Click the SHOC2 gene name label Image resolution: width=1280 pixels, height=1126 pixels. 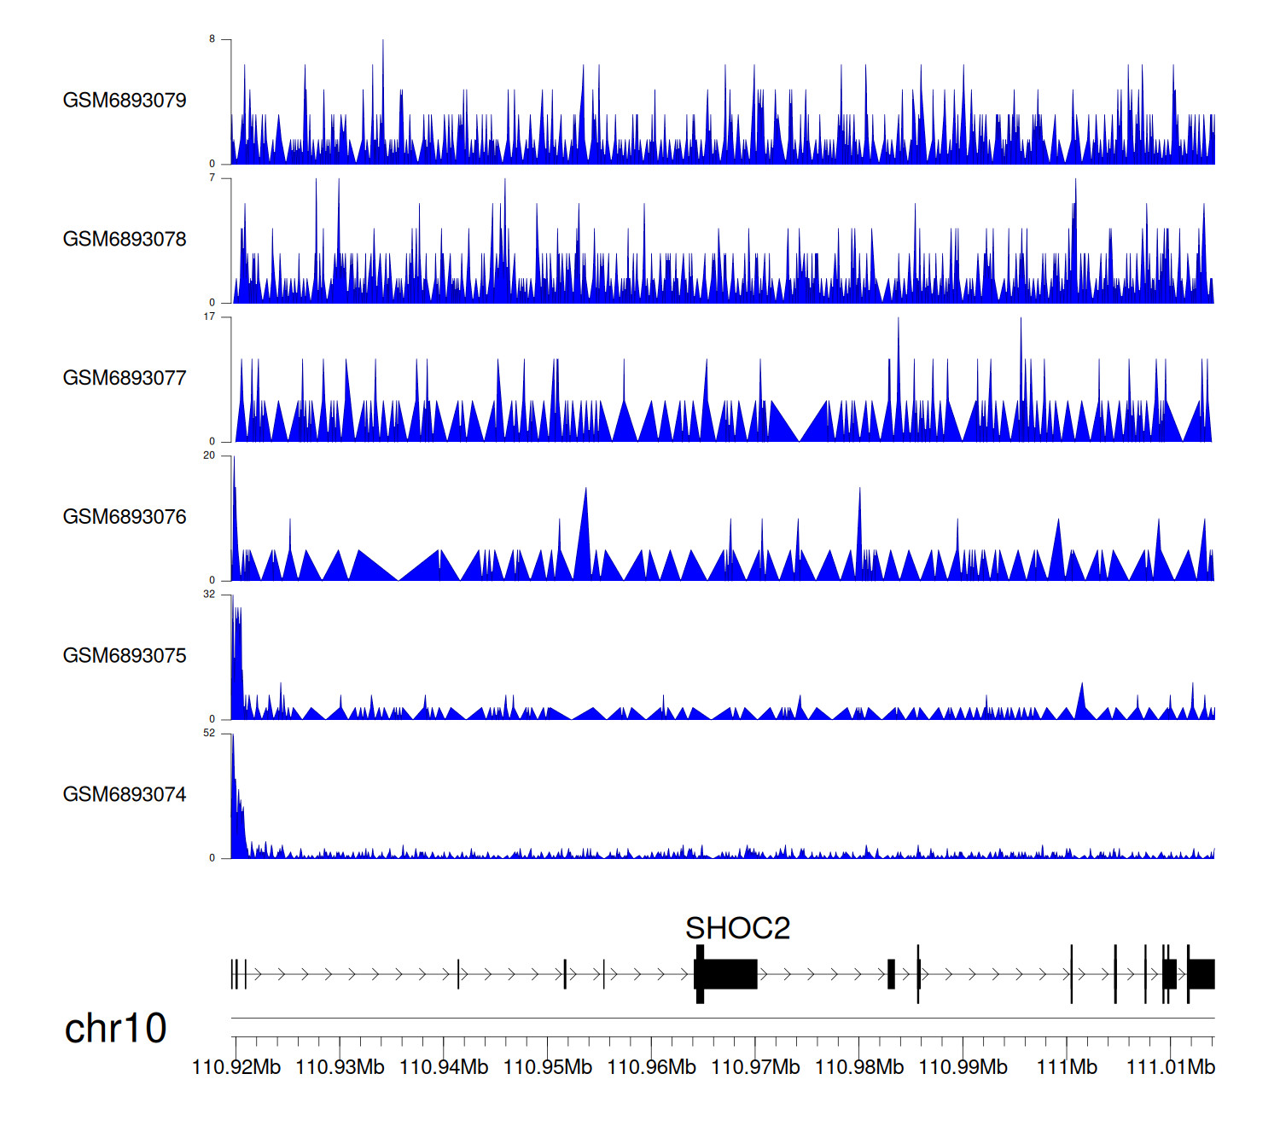[x=737, y=928]
